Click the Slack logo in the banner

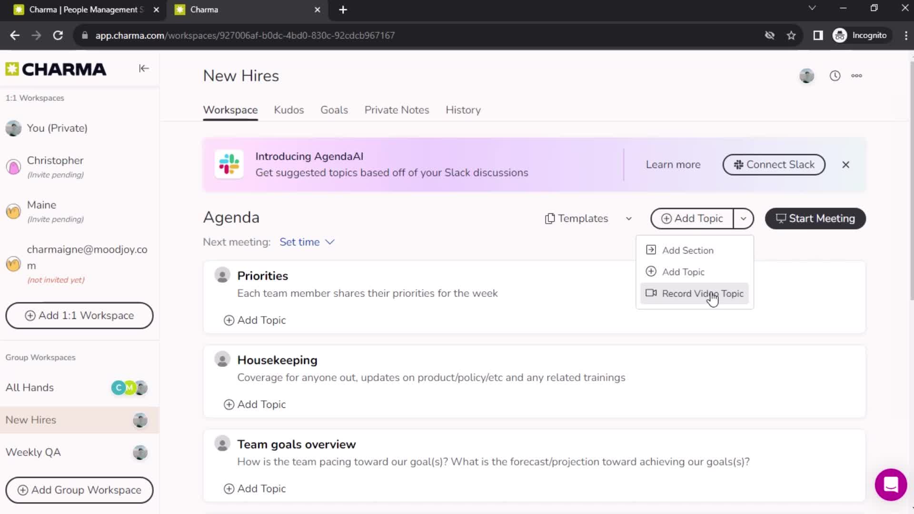point(229,164)
